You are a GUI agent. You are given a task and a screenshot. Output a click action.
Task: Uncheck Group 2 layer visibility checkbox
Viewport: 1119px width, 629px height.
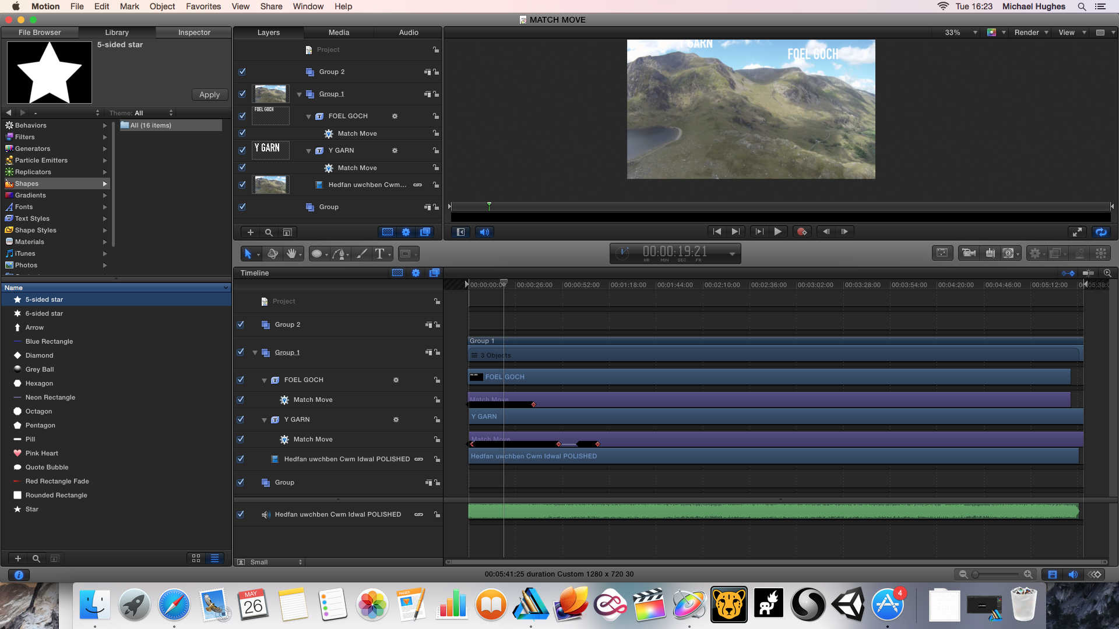(x=242, y=72)
